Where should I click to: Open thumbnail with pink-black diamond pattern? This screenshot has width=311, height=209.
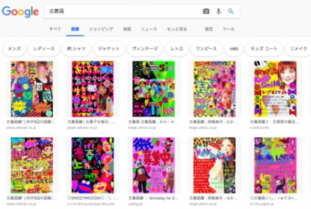tap(93, 89)
